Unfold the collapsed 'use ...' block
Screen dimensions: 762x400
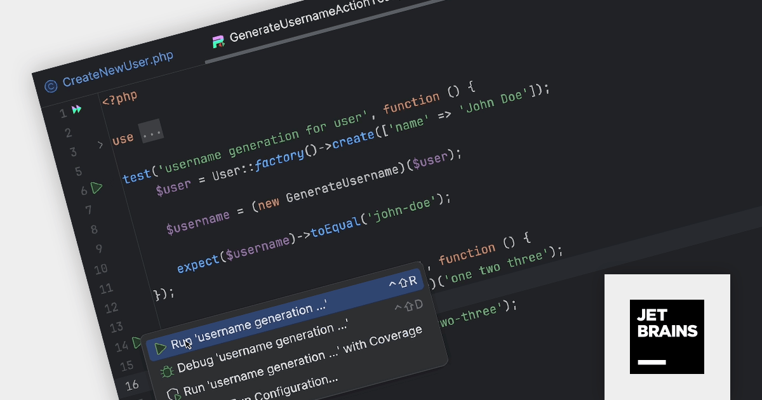[151, 130]
